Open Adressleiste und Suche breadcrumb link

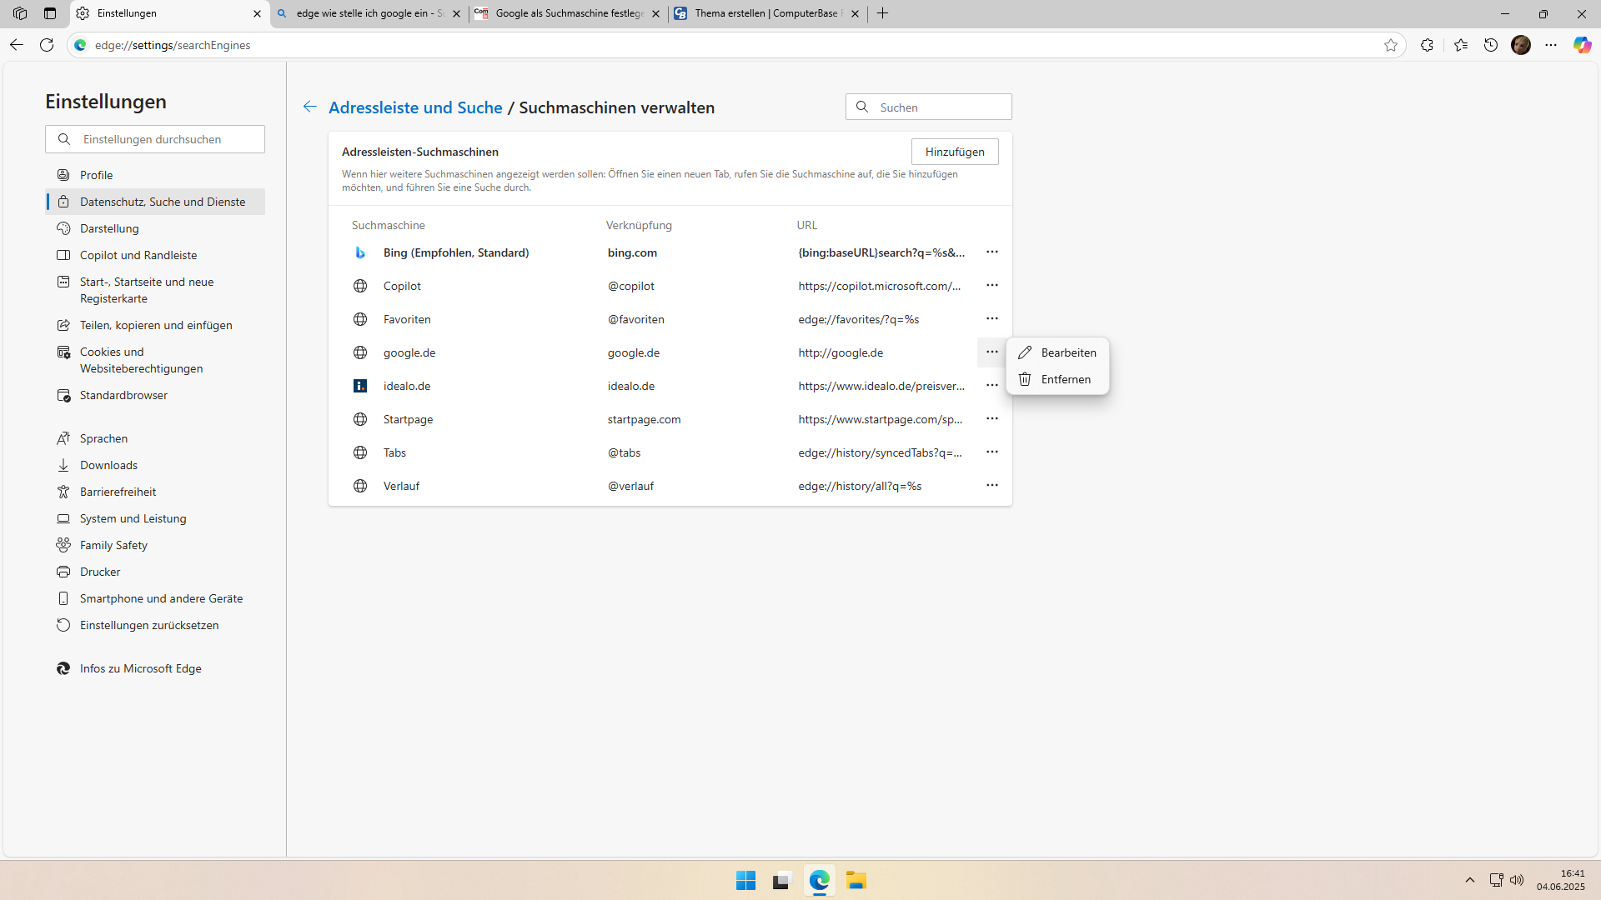coord(415,107)
